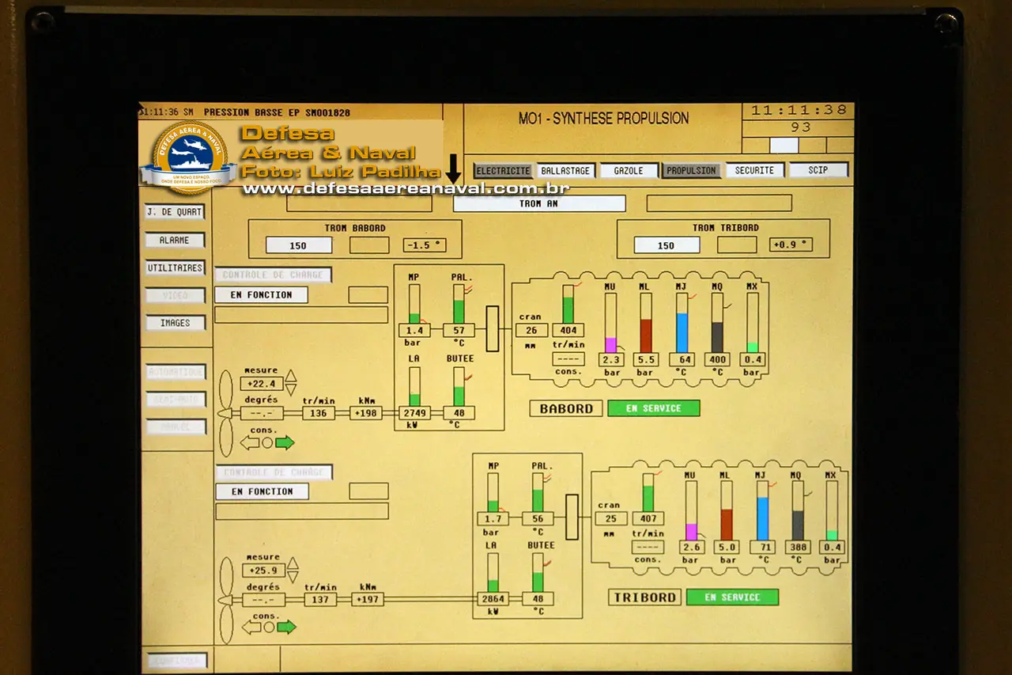Image resolution: width=1012 pixels, height=675 pixels.
Task: Click the EN FONCTION status above mesure +25.9
Action: coord(262,491)
